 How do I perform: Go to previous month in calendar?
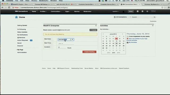103,34
